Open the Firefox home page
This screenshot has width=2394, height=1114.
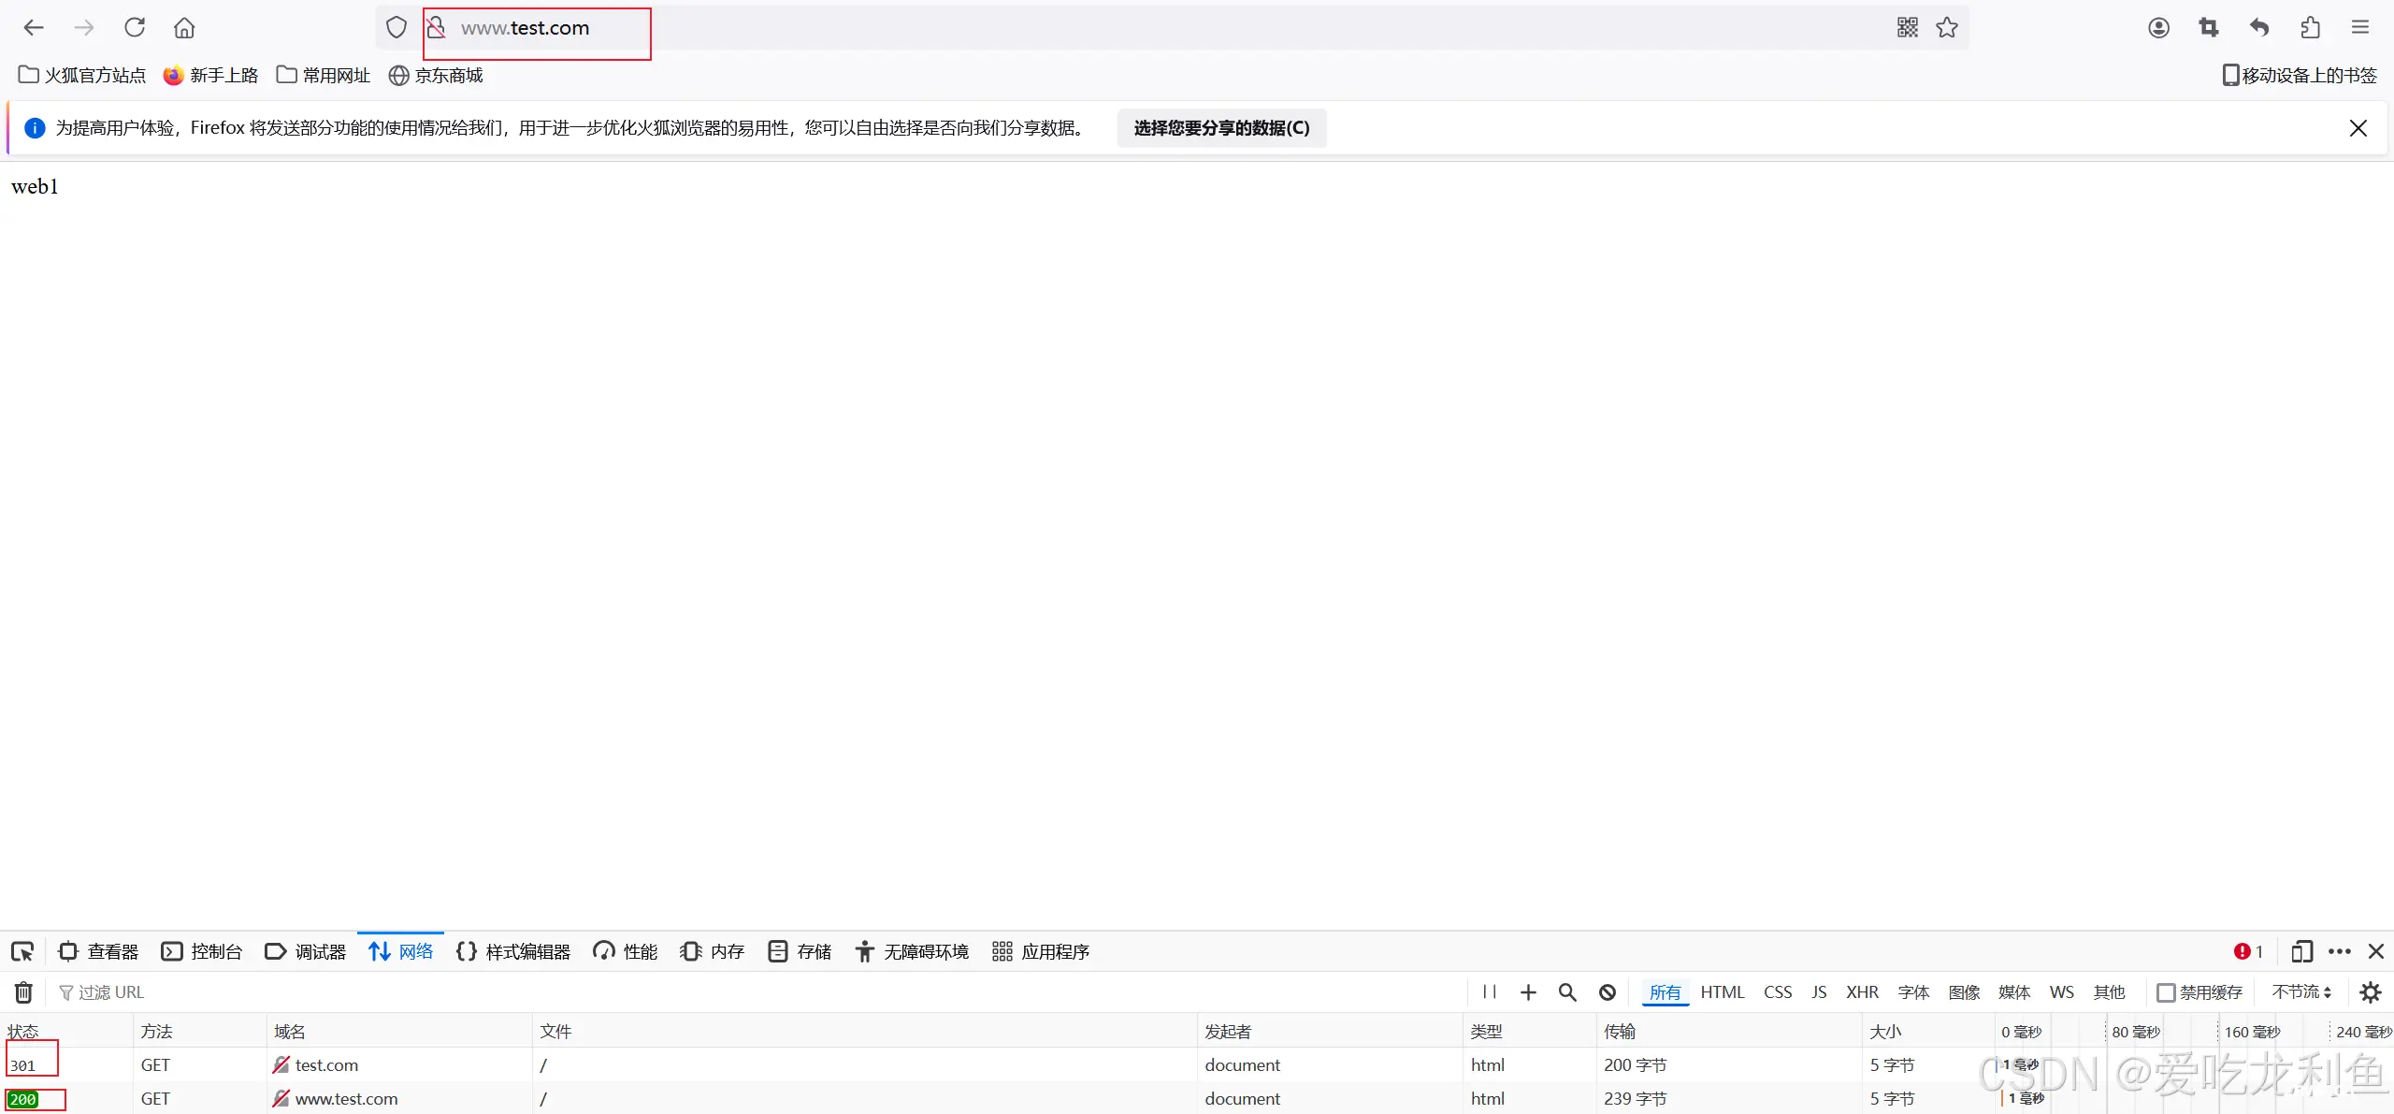pyautogui.click(x=184, y=28)
